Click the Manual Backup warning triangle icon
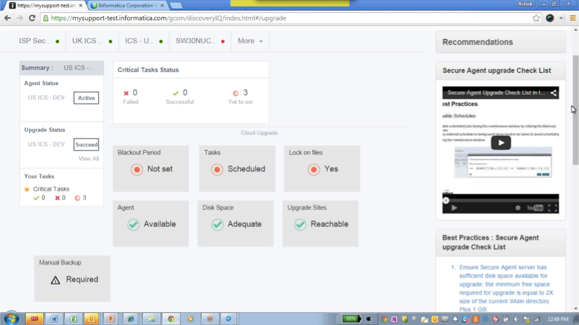 [x=55, y=280]
